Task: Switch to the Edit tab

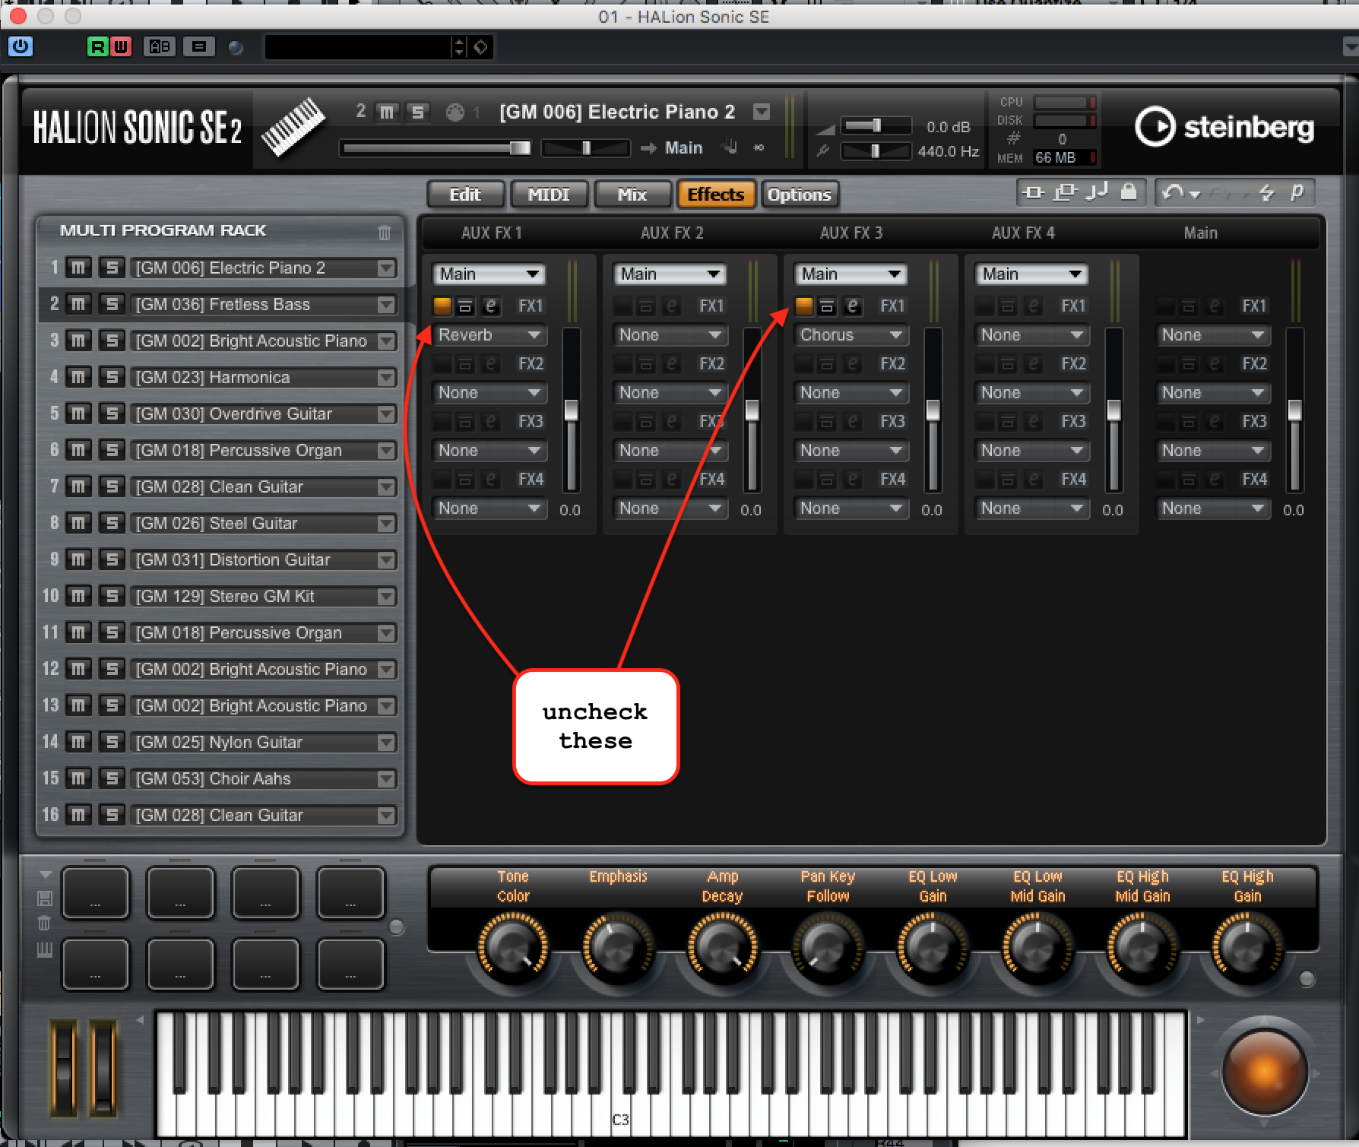Action: 465,195
